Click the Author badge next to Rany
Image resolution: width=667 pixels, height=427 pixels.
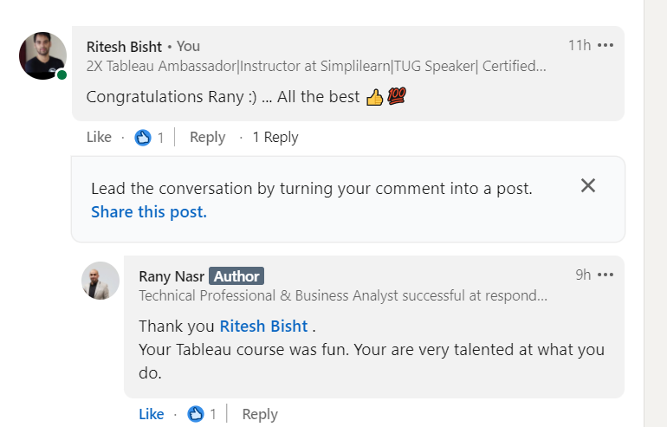pos(236,275)
